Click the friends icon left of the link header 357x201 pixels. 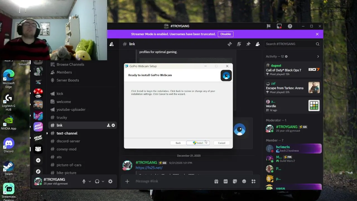click(112, 44)
